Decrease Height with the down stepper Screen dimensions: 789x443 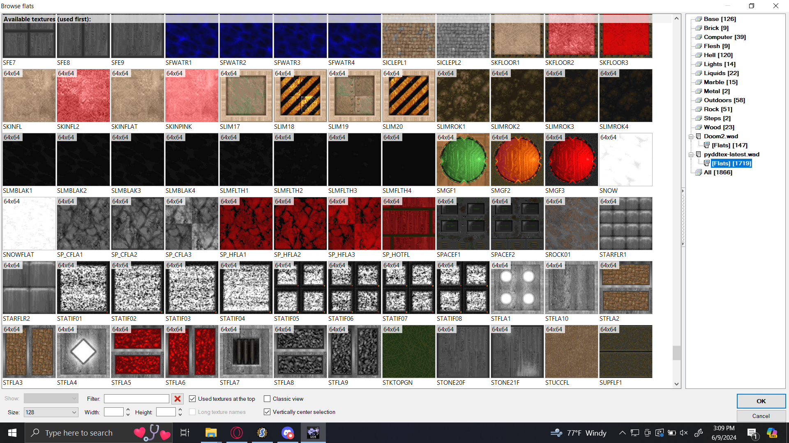(x=180, y=415)
